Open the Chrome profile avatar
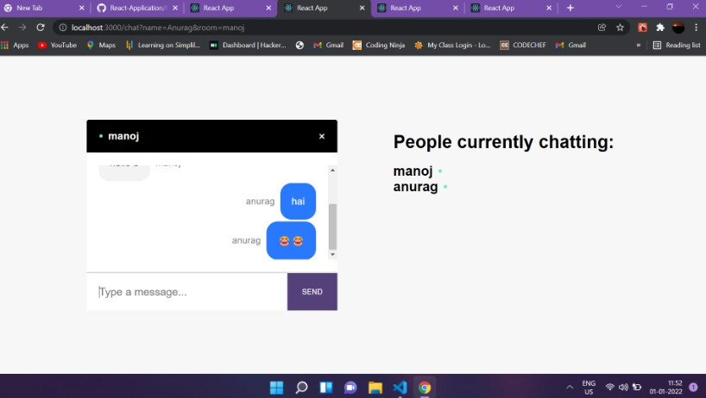The height and width of the screenshot is (398, 706). [678, 28]
